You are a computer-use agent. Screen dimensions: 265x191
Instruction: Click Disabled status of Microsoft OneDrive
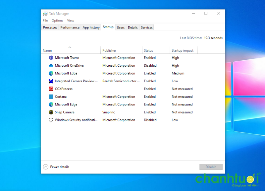pos(150,66)
